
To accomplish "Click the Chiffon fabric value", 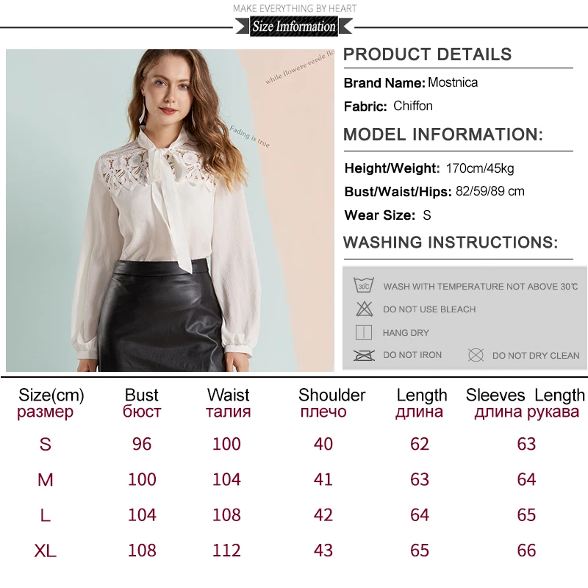I will click(413, 106).
